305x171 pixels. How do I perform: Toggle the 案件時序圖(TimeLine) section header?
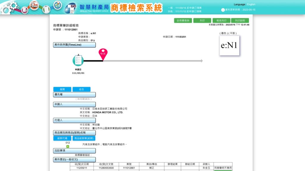point(74,45)
